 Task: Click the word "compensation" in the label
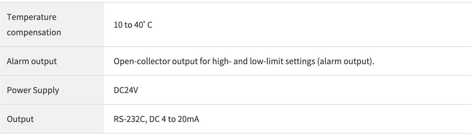[x=34, y=32]
